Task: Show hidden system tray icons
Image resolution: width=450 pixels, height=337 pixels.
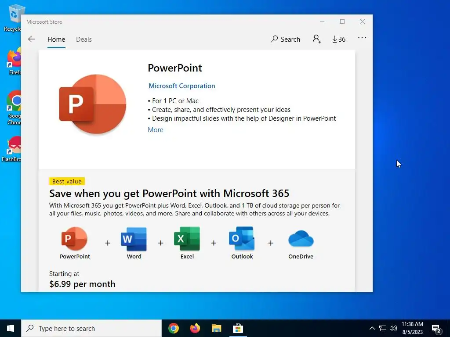Action: [372, 328]
